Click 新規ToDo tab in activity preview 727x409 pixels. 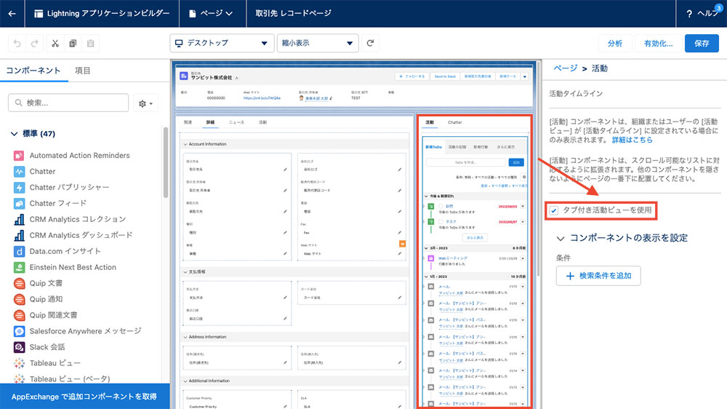pyautogui.click(x=433, y=147)
